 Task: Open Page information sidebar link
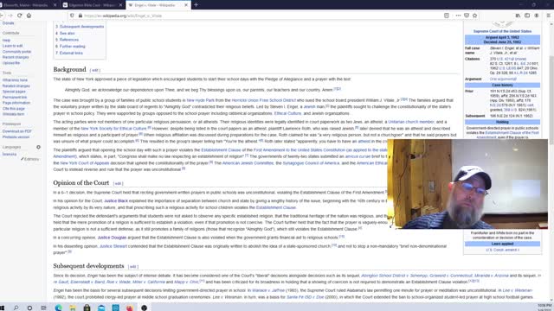pyautogui.click(x=16, y=103)
